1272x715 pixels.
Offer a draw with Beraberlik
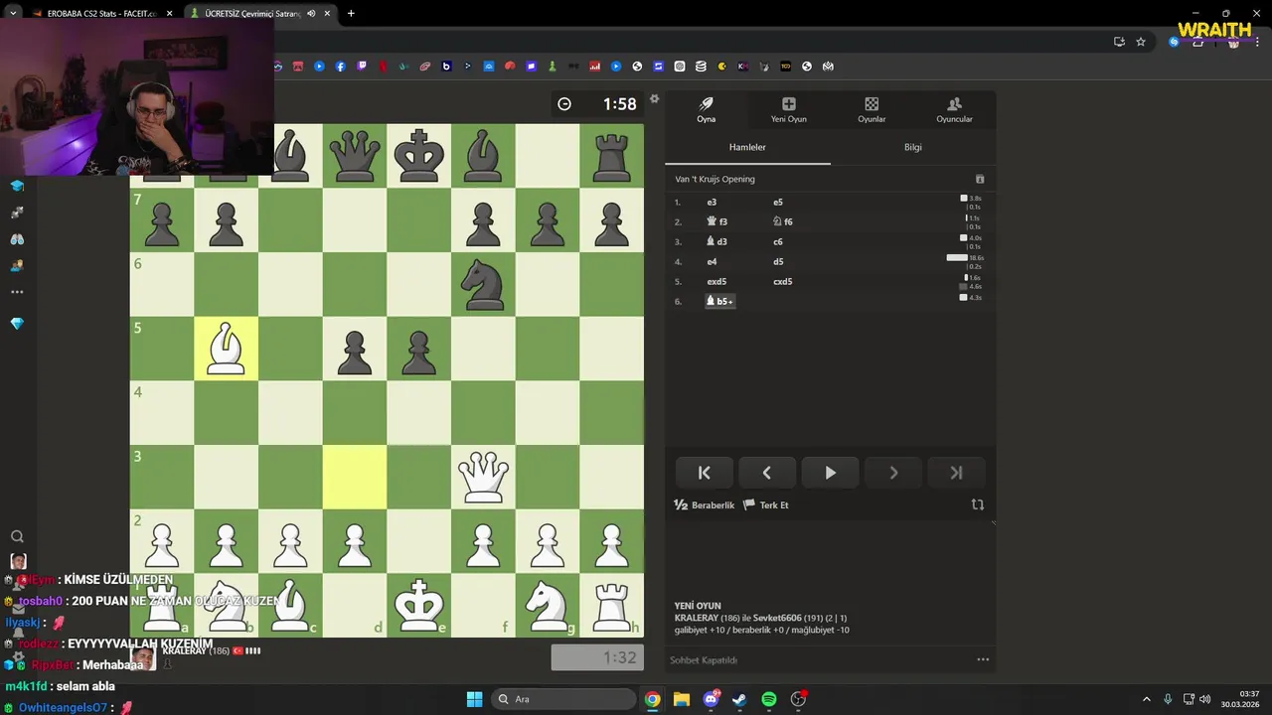click(x=705, y=504)
